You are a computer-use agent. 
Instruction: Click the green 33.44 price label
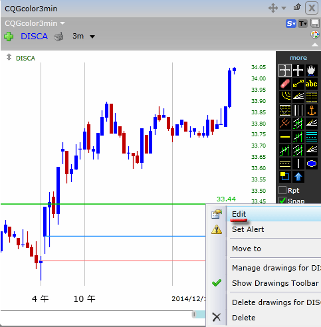pyautogui.click(x=226, y=199)
